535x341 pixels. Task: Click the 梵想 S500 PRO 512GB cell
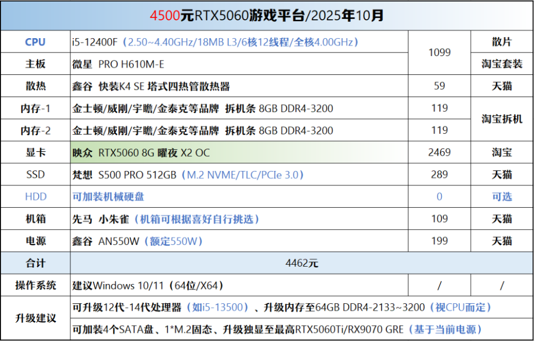pyautogui.click(x=188, y=174)
